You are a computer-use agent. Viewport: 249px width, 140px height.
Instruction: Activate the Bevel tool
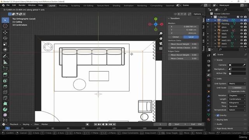click(5, 86)
